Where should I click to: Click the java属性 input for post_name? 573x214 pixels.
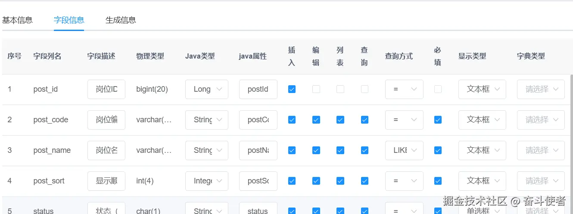pyautogui.click(x=258, y=150)
